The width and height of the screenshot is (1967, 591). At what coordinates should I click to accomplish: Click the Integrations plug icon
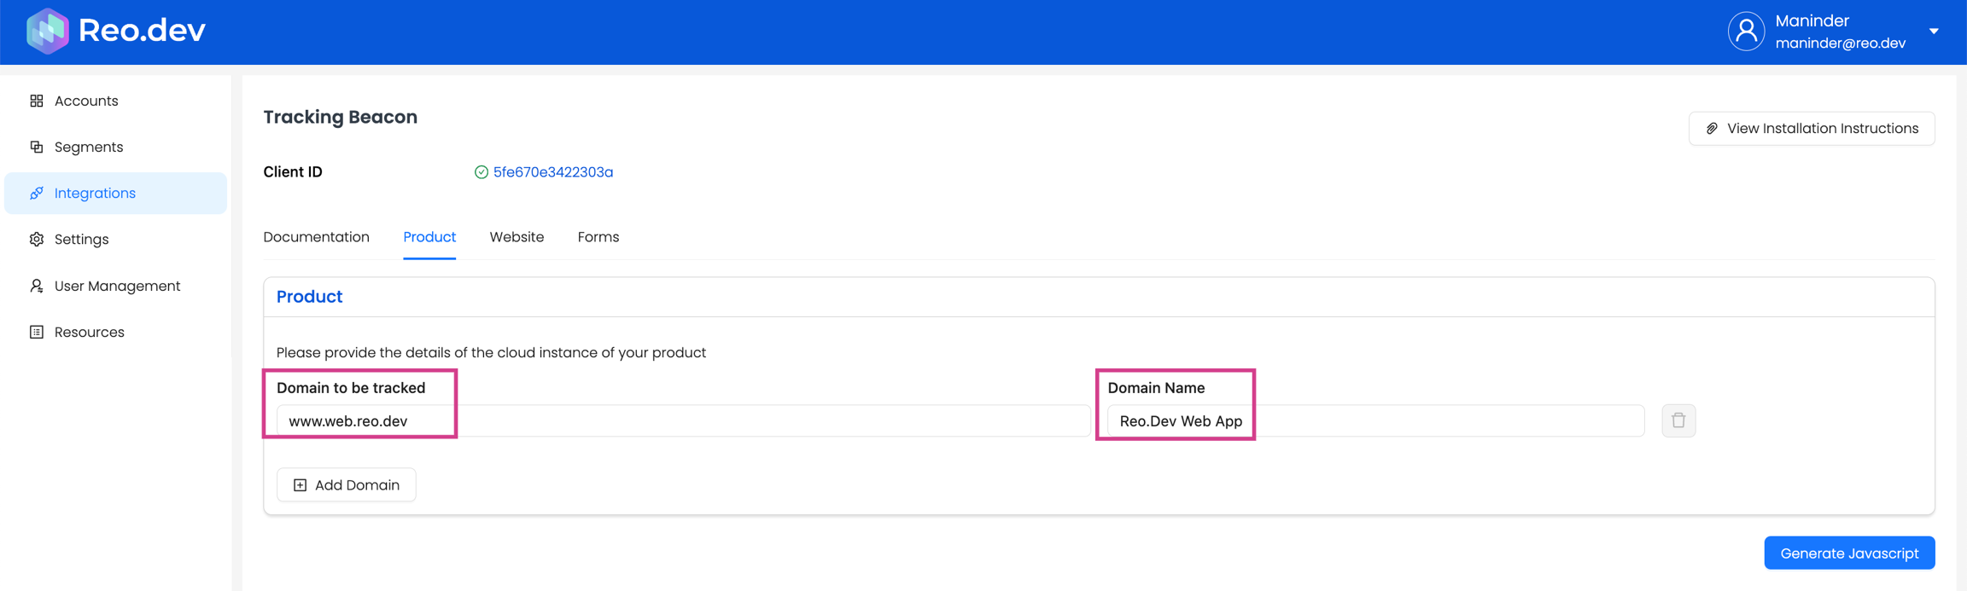click(x=37, y=194)
